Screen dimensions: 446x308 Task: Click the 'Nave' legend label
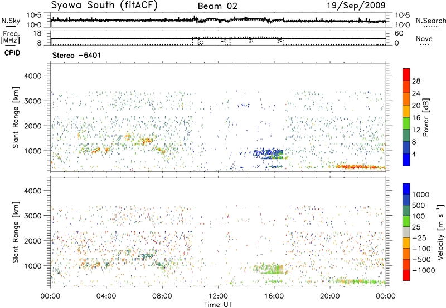pyautogui.click(x=424, y=38)
